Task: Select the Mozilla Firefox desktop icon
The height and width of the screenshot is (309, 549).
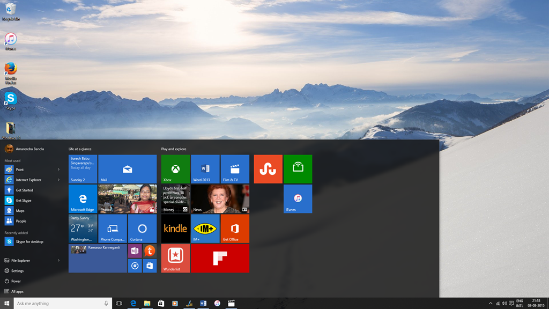Action: pos(11,73)
